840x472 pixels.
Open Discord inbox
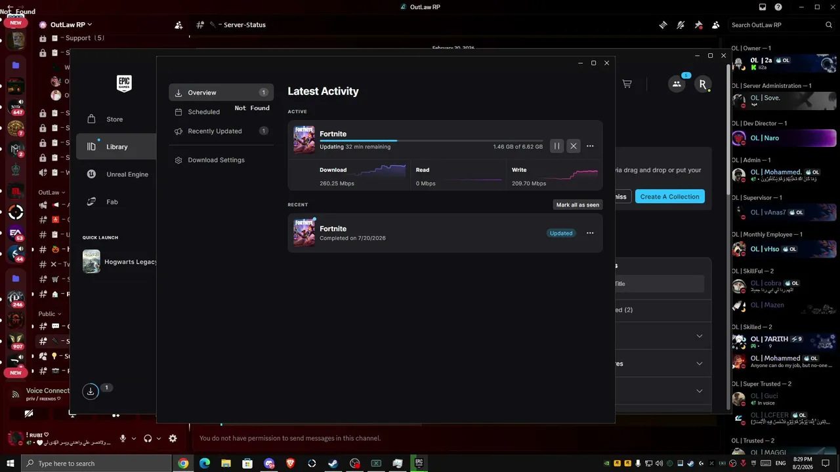(763, 7)
